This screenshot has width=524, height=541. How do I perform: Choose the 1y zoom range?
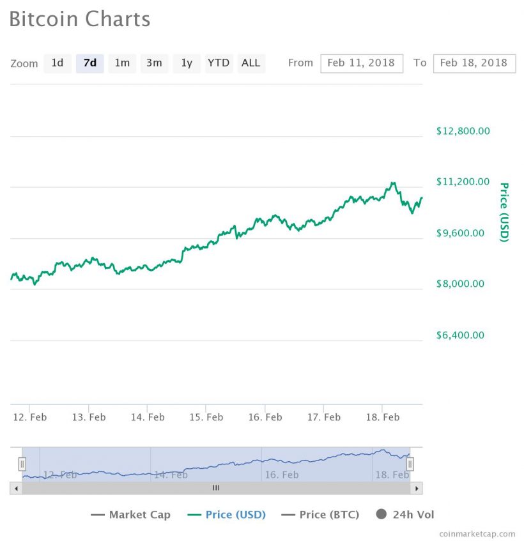pyautogui.click(x=187, y=63)
